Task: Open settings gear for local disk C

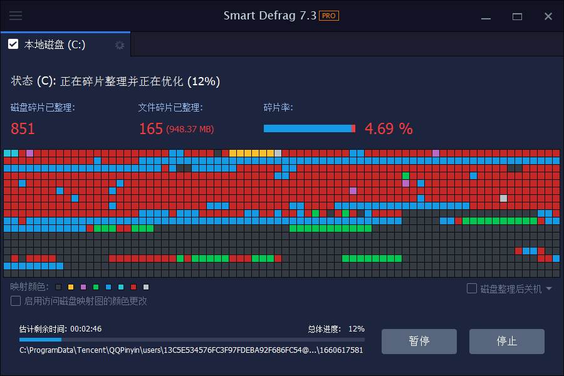Action: [x=120, y=45]
